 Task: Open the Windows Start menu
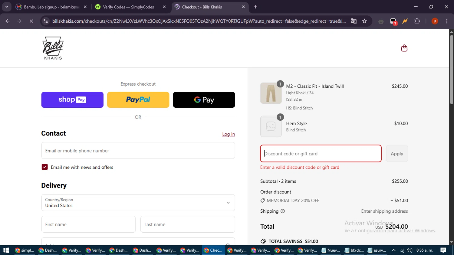pos(6,250)
